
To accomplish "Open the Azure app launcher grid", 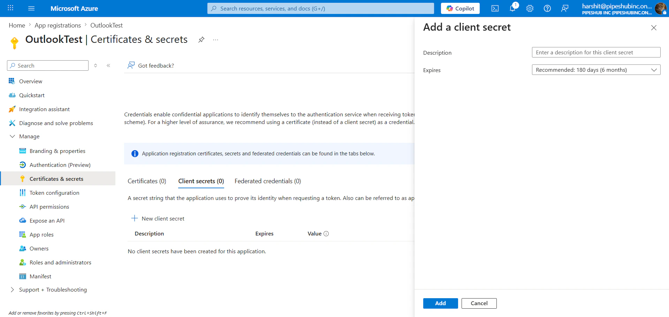I will coord(10,8).
